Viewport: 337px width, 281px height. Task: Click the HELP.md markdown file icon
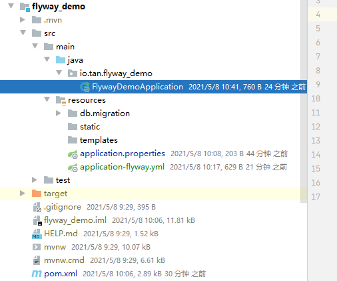click(x=37, y=234)
